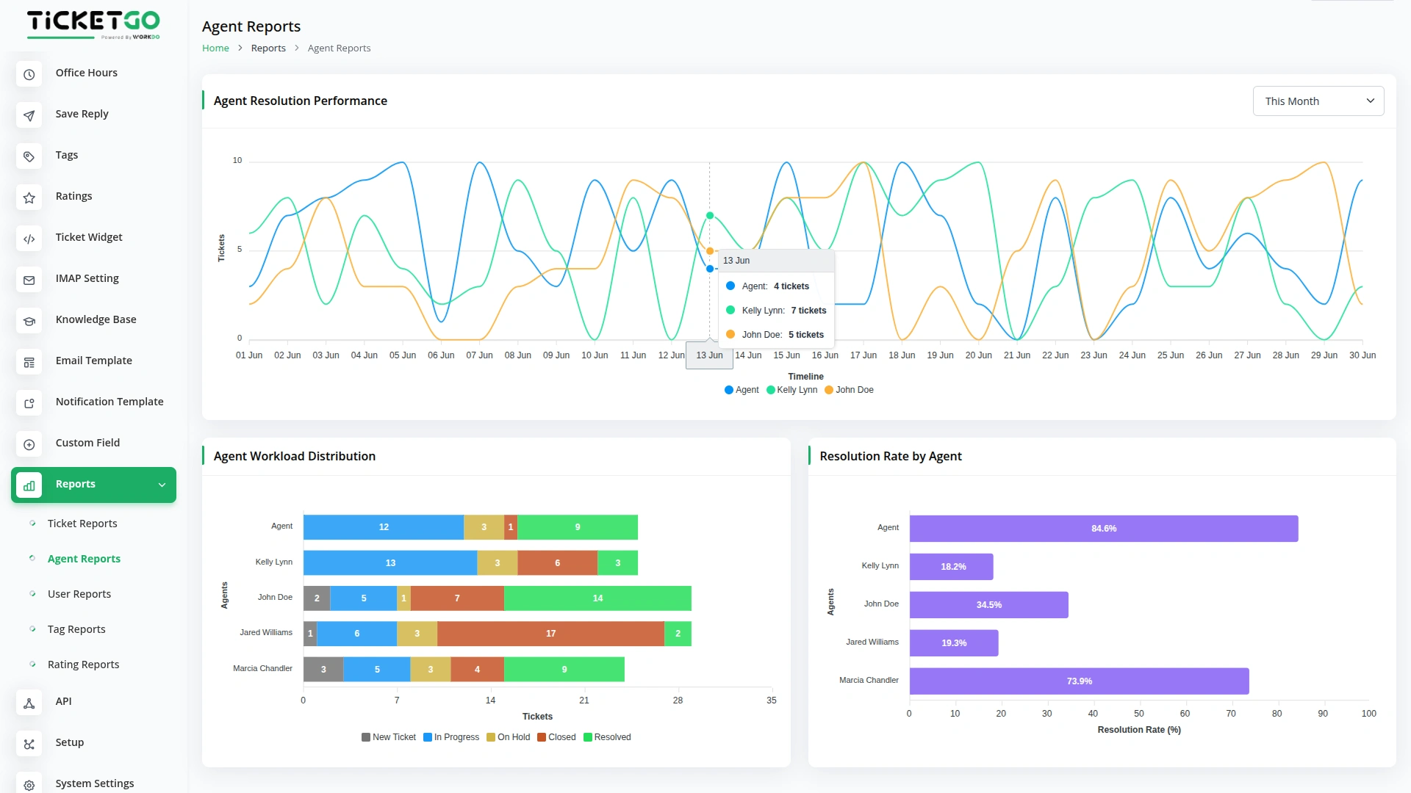This screenshot has height=793, width=1411.
Task: Open the Knowledge Base icon
Action: (x=29, y=321)
